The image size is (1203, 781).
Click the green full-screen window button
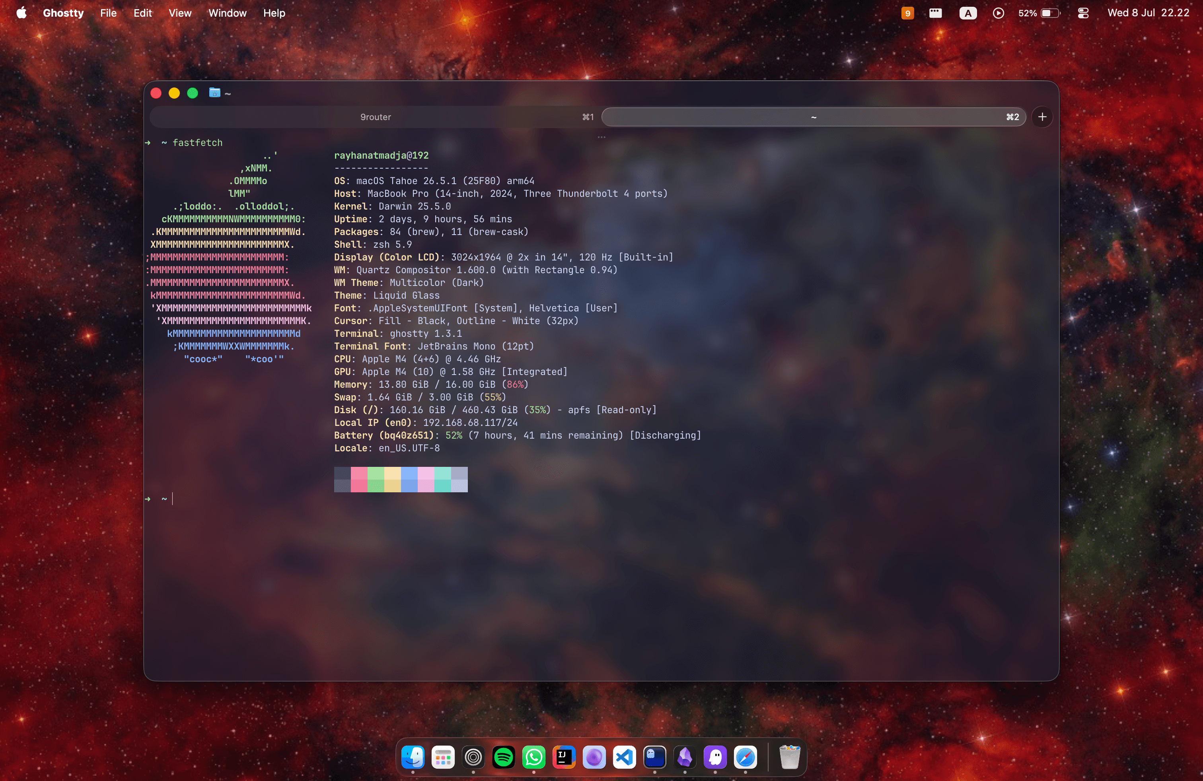(193, 93)
